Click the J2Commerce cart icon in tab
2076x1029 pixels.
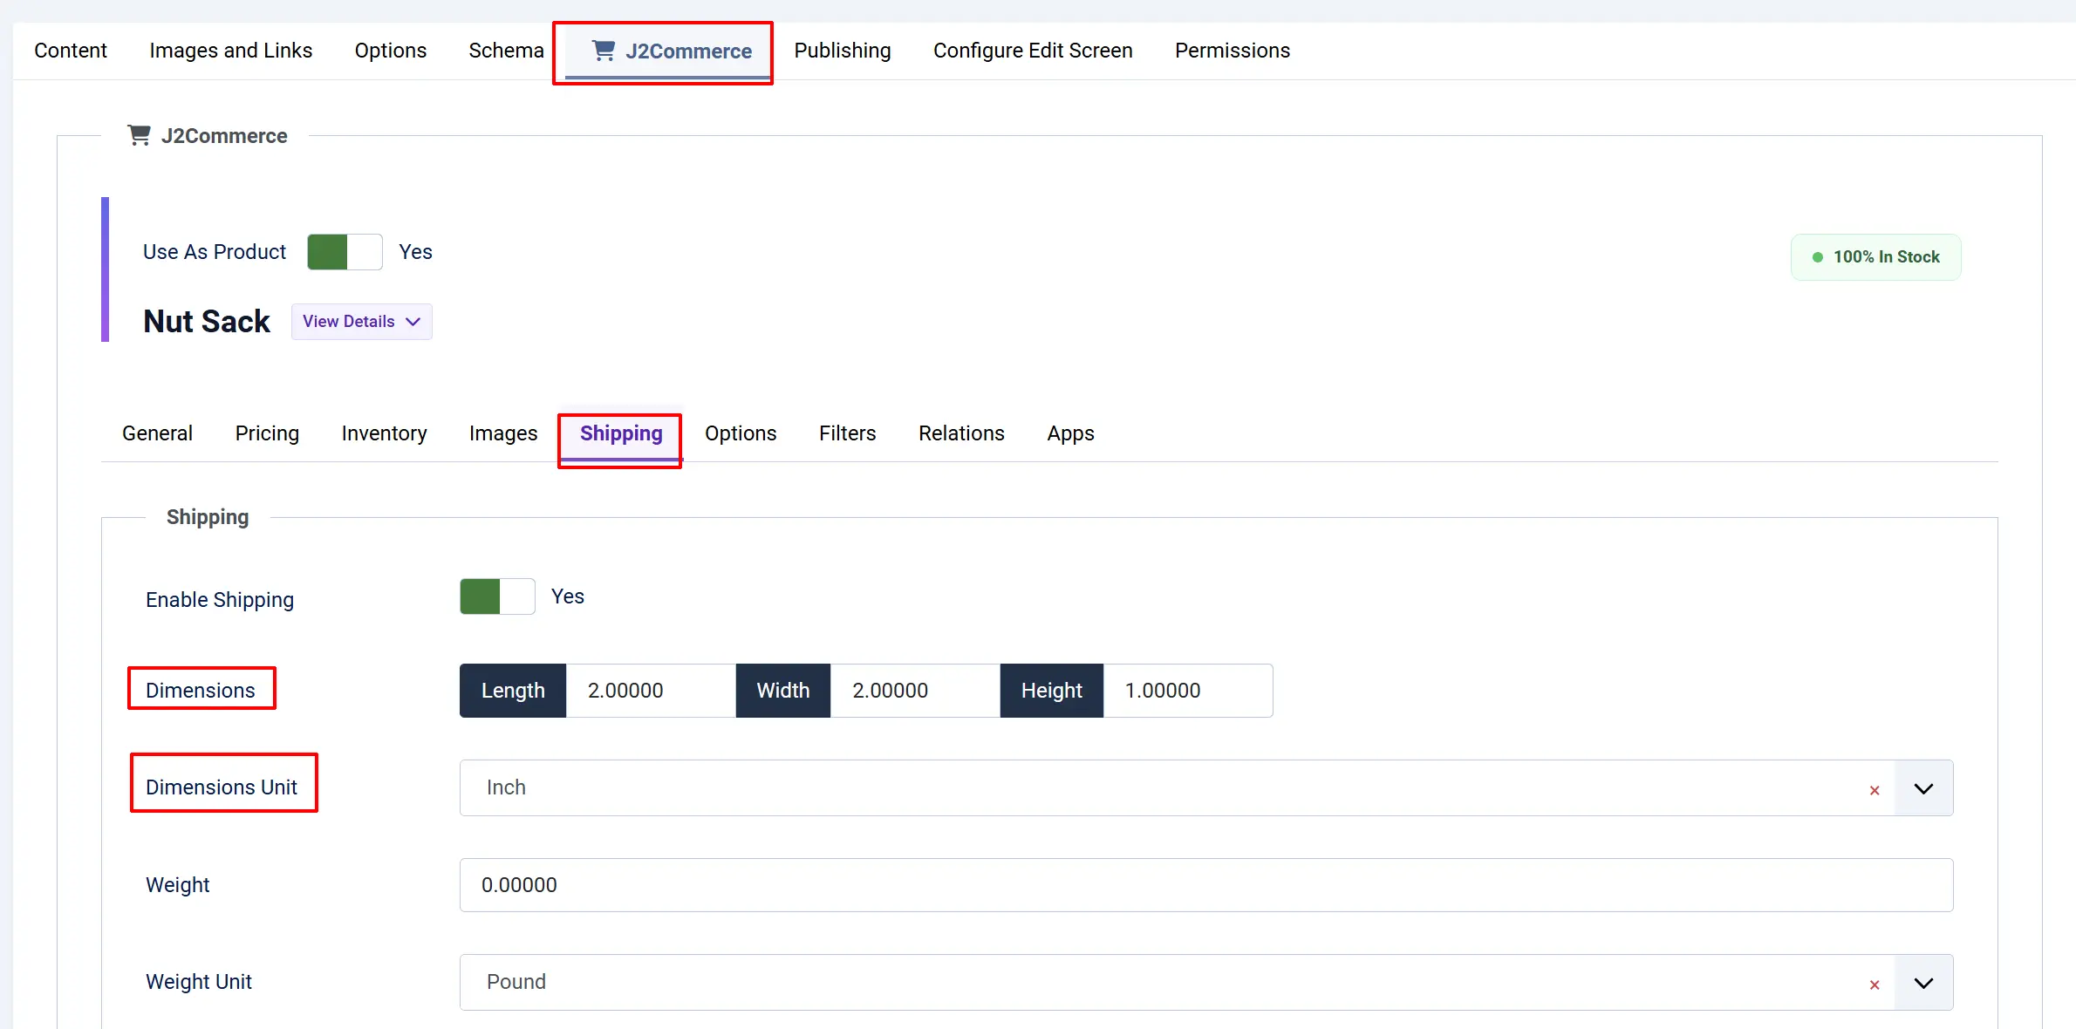(604, 51)
